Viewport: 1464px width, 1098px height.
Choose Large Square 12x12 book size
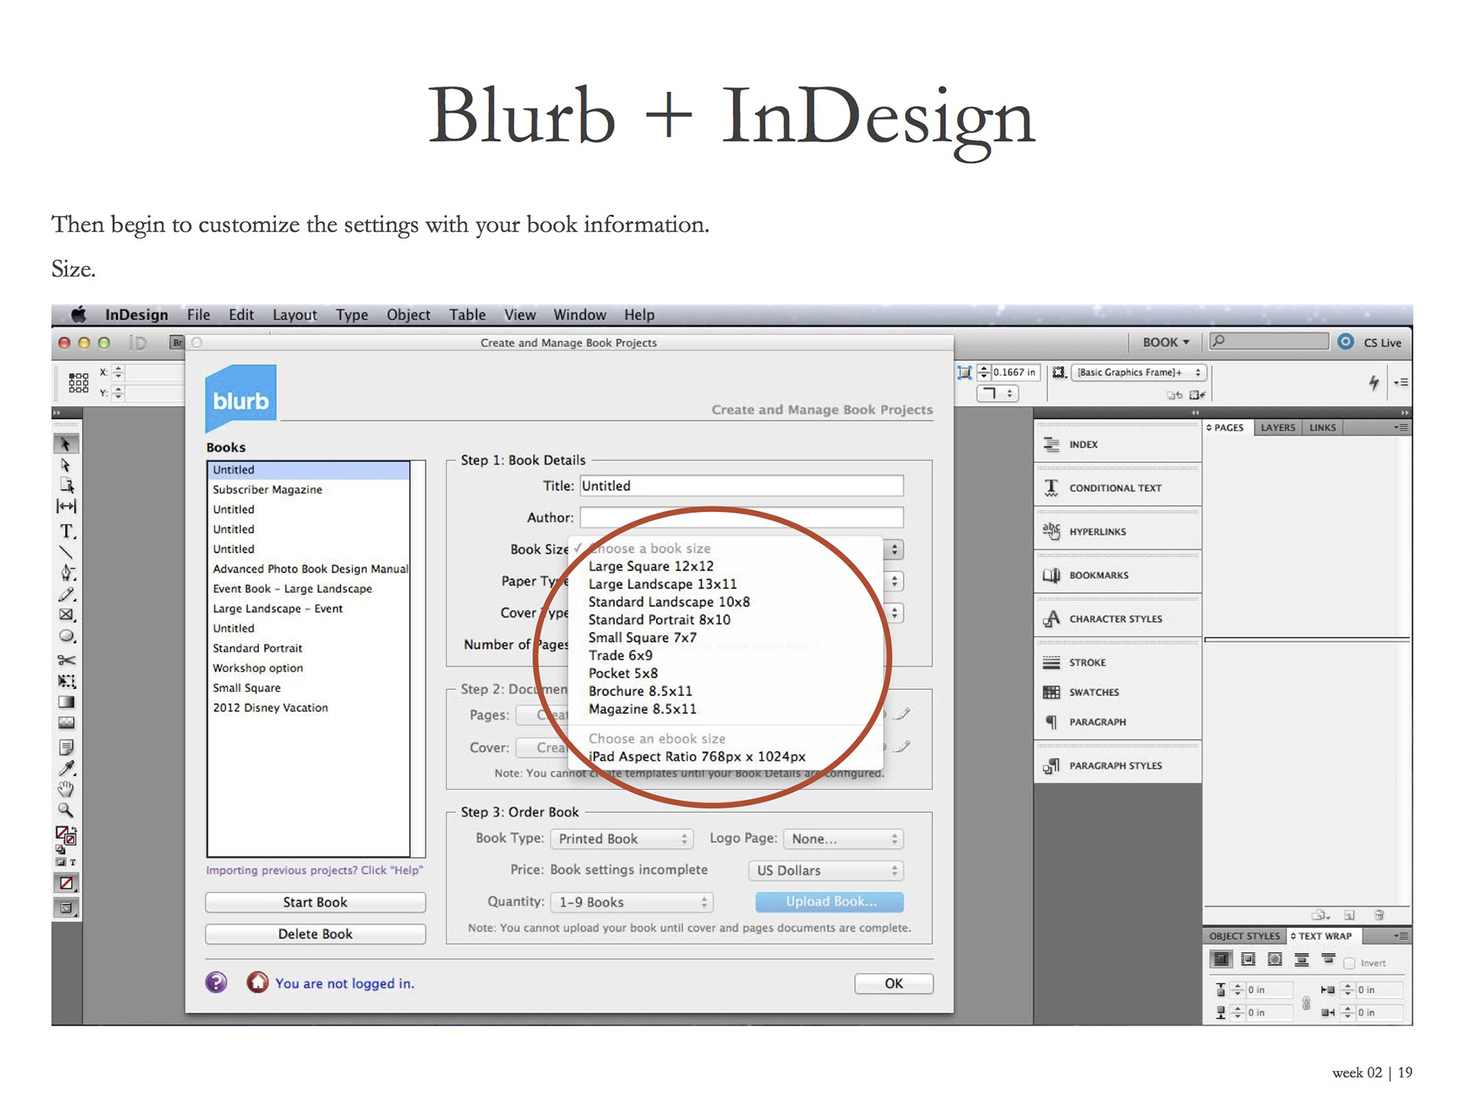pyautogui.click(x=651, y=566)
